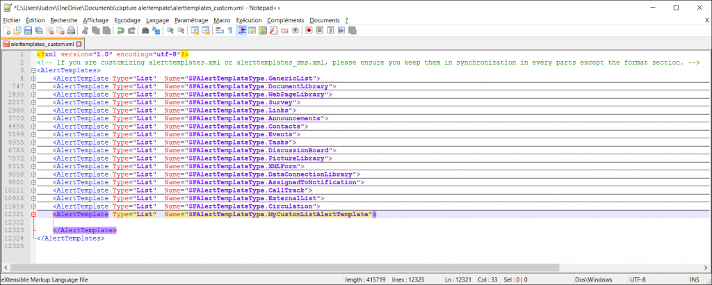Click Run macro multiple times icon
Image resolution: width=712 pixels, height=285 pixels.
tap(341, 31)
